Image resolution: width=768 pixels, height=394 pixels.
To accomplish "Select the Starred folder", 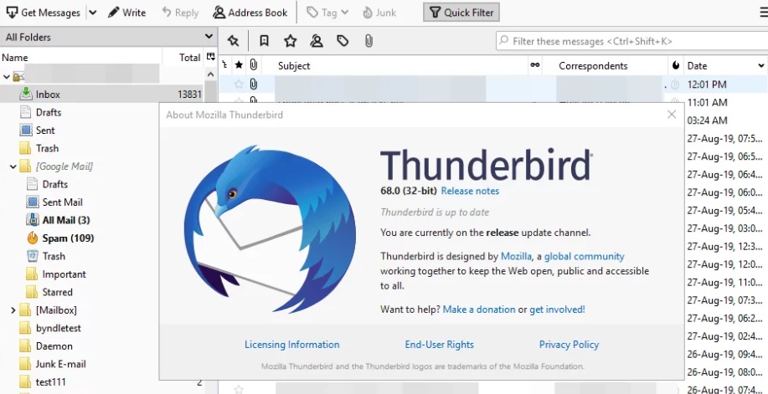I will click(57, 292).
